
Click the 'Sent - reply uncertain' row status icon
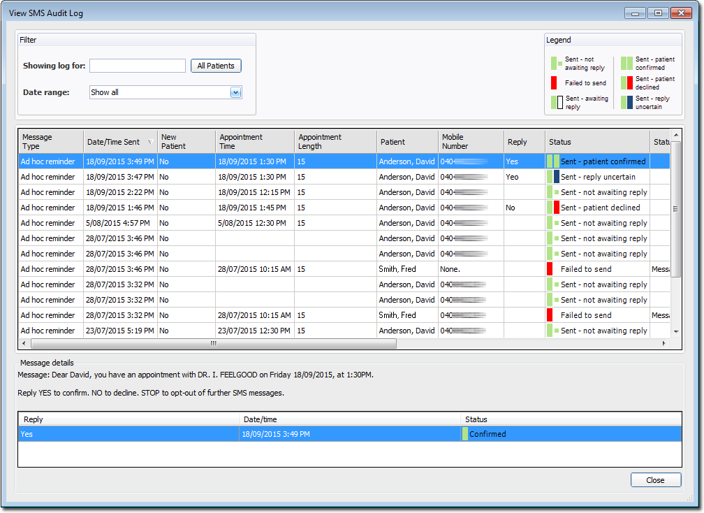pyautogui.click(x=553, y=177)
